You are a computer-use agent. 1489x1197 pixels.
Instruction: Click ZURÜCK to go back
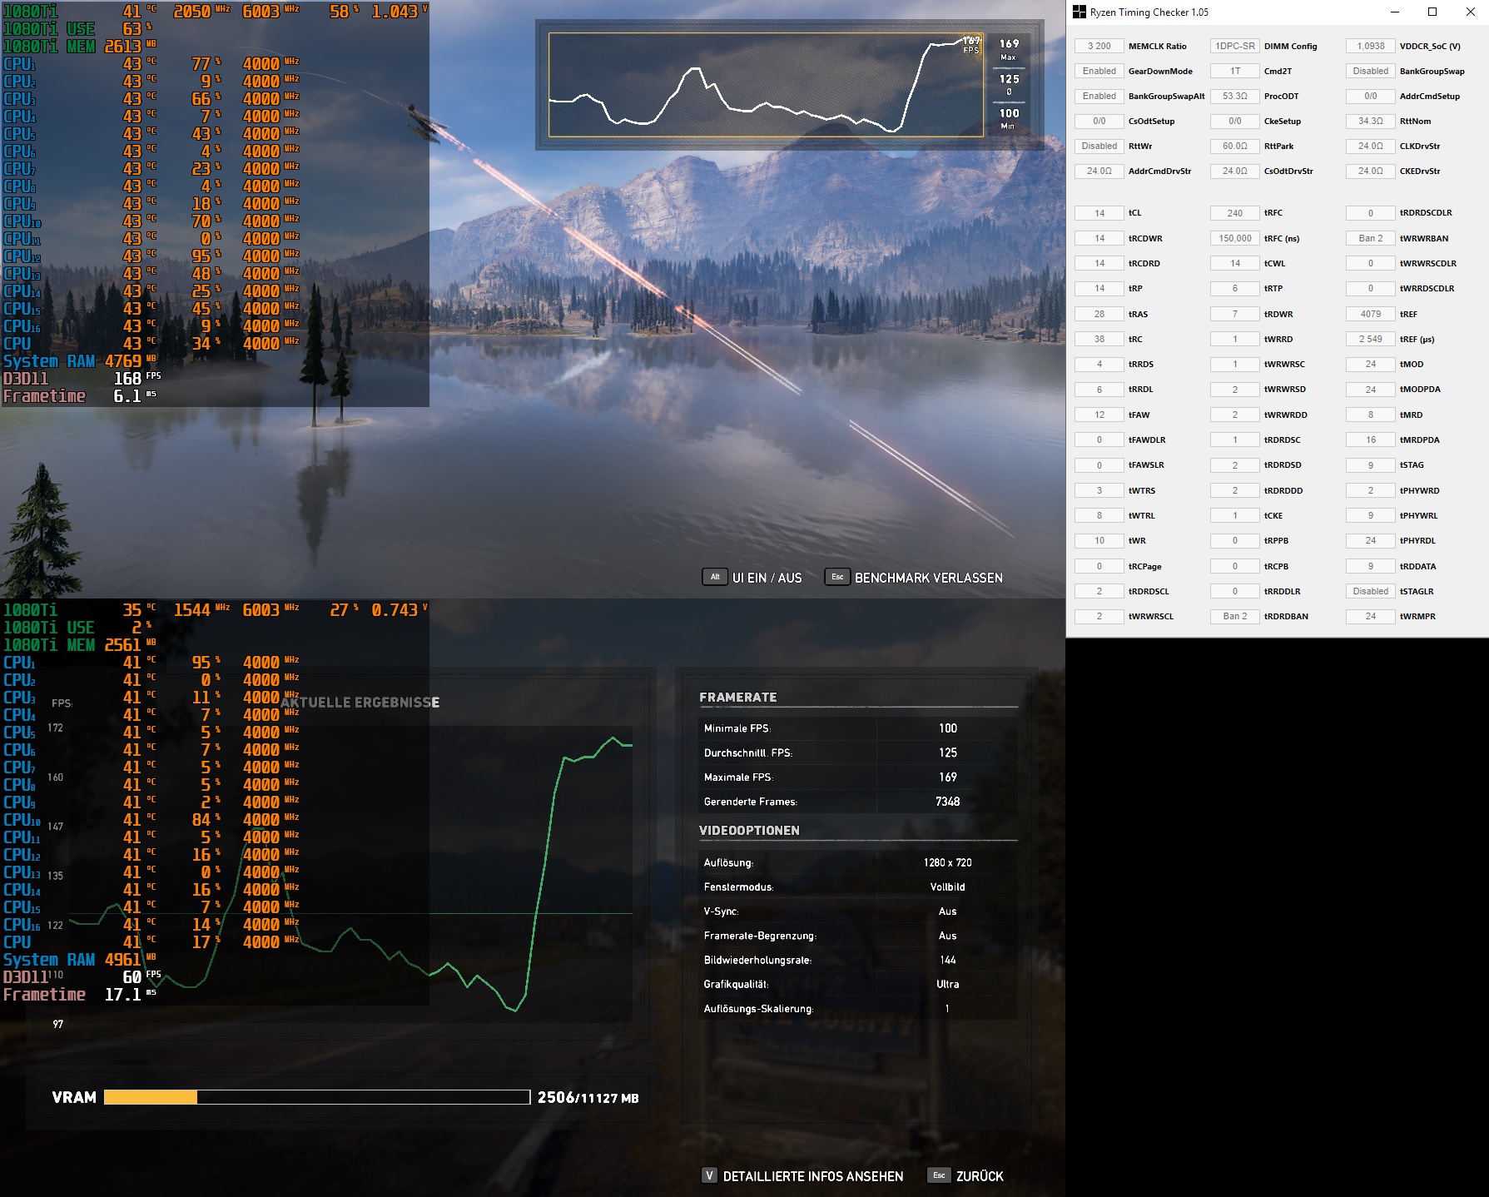pyautogui.click(x=980, y=1176)
